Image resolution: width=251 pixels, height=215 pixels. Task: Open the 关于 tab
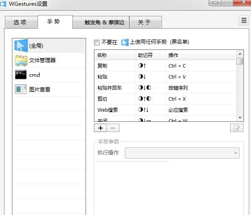(145, 22)
